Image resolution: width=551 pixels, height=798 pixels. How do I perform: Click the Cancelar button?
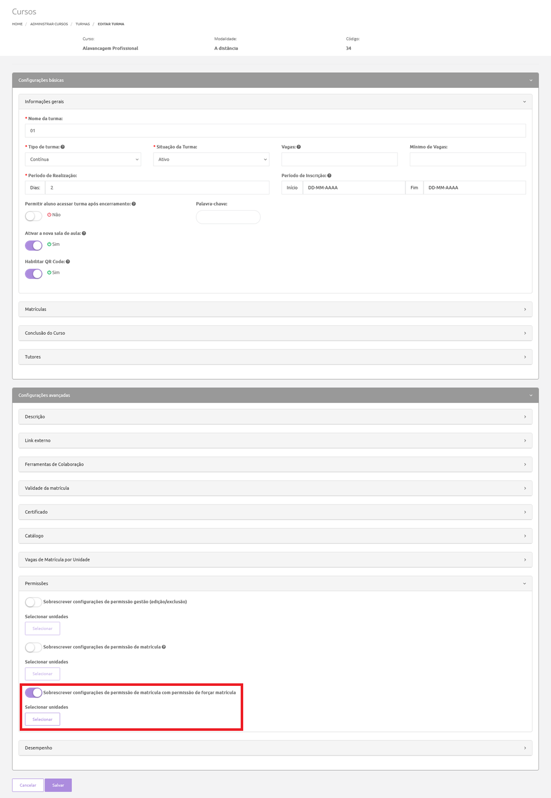coord(28,785)
